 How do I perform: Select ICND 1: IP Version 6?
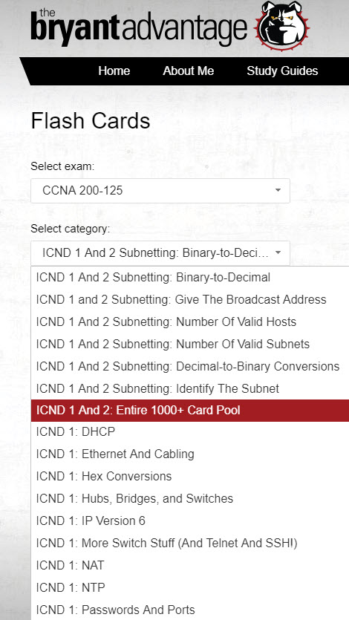coord(190,521)
